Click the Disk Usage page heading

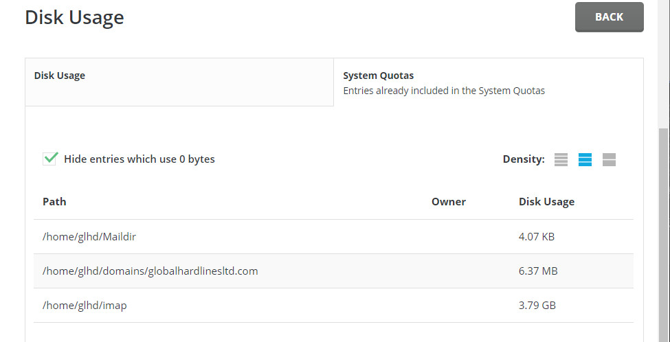pos(74,17)
